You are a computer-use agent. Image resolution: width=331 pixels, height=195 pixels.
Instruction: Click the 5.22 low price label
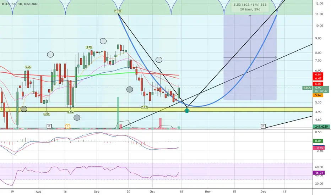point(145,107)
